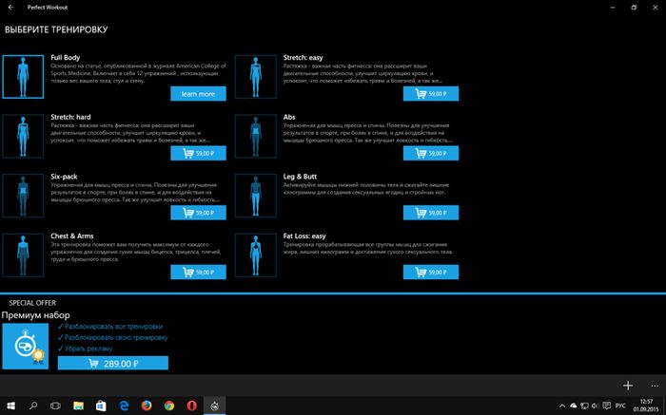Click the Opera icon in the taskbar

pos(191,406)
